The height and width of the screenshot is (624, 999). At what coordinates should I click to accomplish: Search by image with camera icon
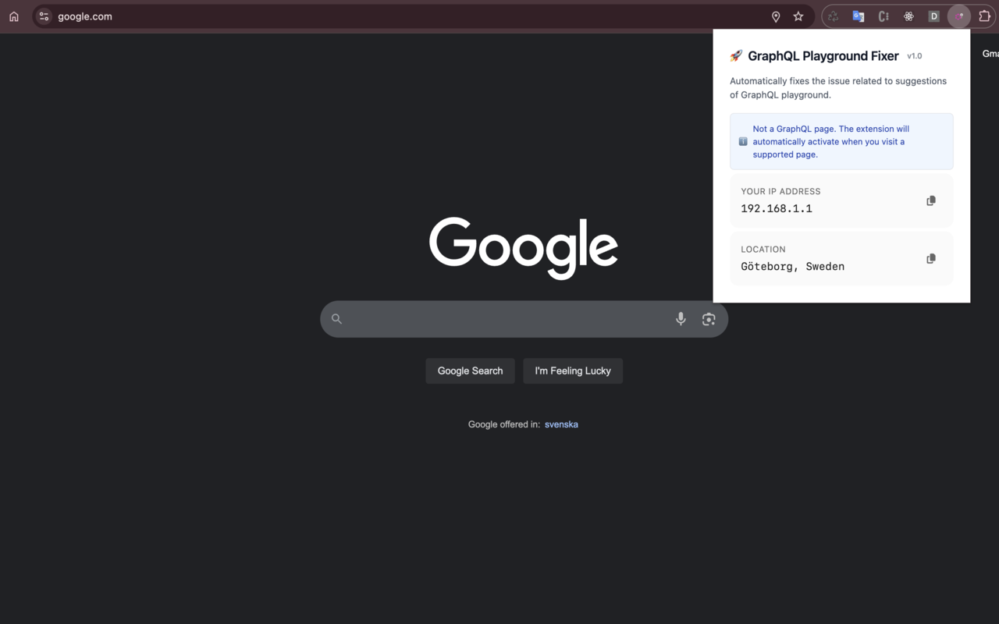point(709,319)
